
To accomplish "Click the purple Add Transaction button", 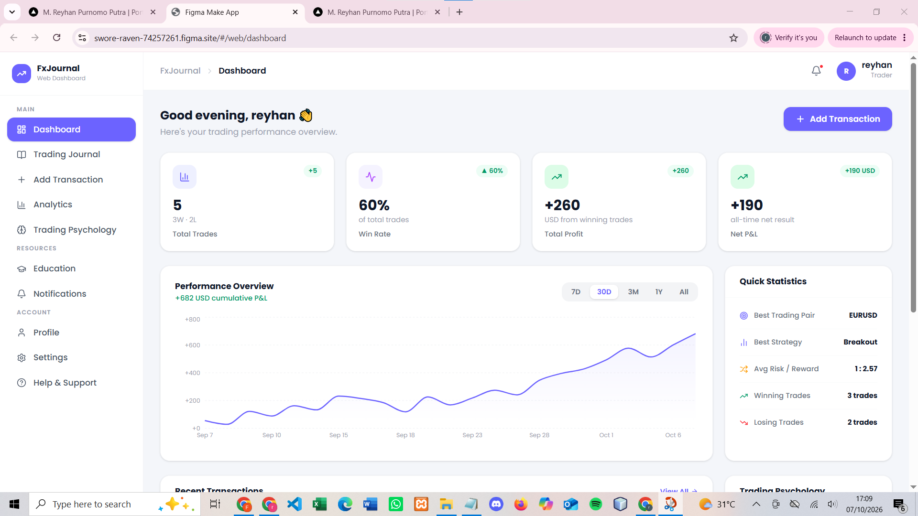I will click(837, 119).
